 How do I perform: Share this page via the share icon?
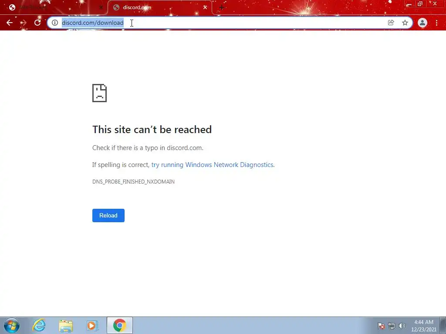(391, 23)
